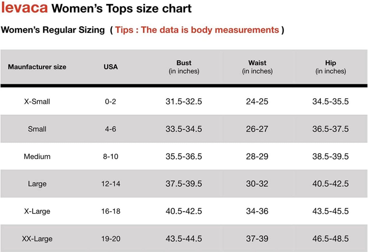Click waist value 26-27

click(x=257, y=129)
